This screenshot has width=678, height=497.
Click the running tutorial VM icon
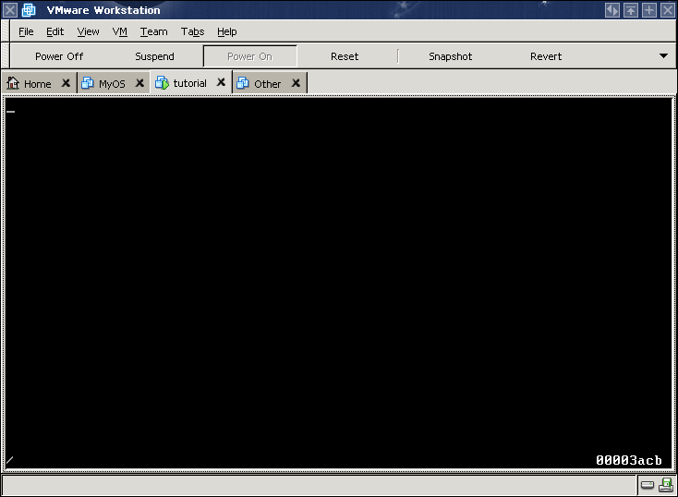162,82
